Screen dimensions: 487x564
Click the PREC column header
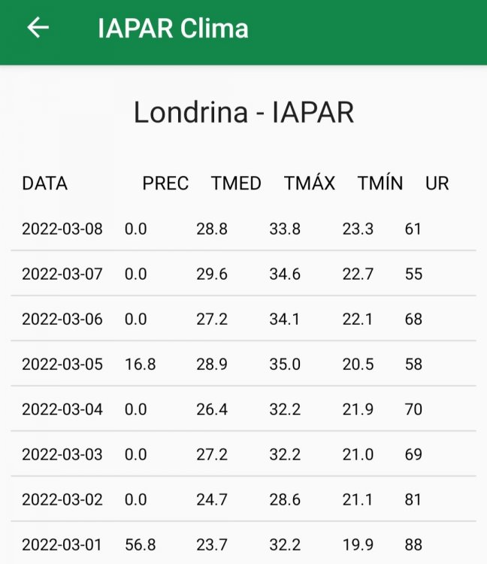click(165, 183)
